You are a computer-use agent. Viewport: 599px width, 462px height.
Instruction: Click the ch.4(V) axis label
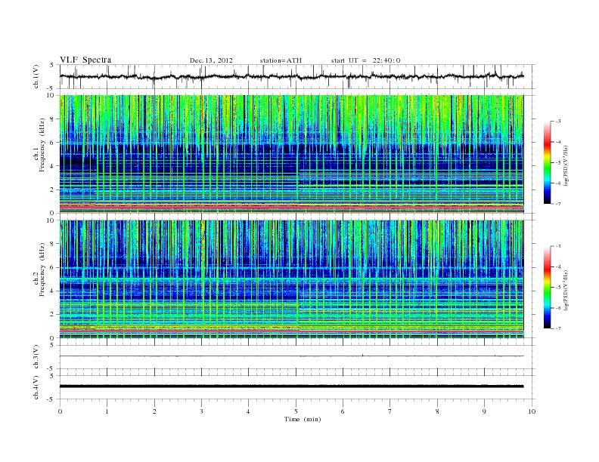pos(36,387)
